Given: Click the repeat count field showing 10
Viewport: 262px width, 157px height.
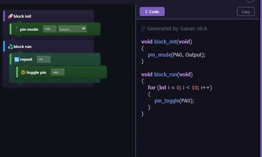Looking at the screenshot, I should pyautogui.click(x=44, y=59).
